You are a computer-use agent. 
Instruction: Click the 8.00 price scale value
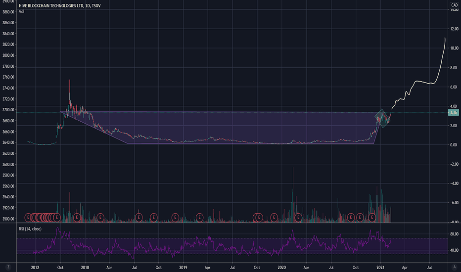point(454,68)
